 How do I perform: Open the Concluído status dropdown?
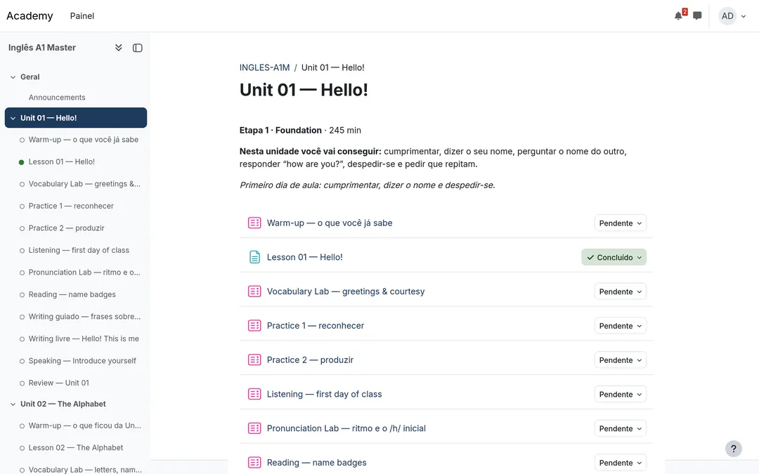(614, 257)
